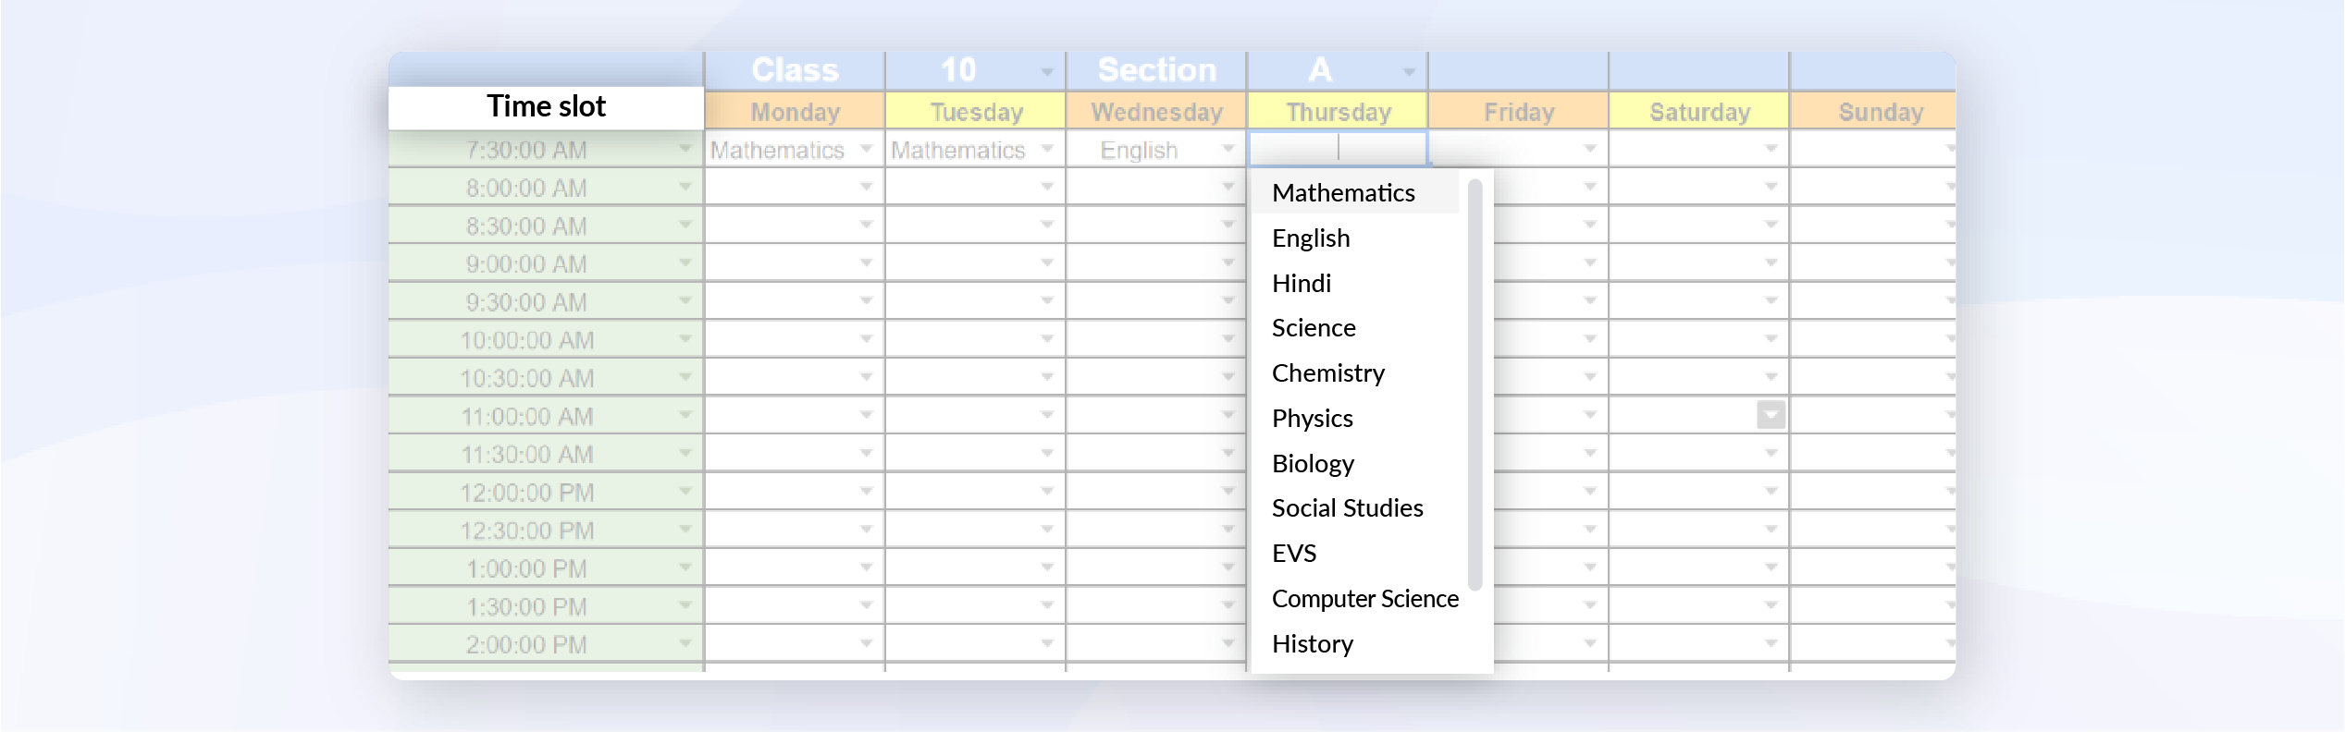2345x732 pixels.
Task: Pick Social Studies from the list
Action: click(x=1347, y=508)
